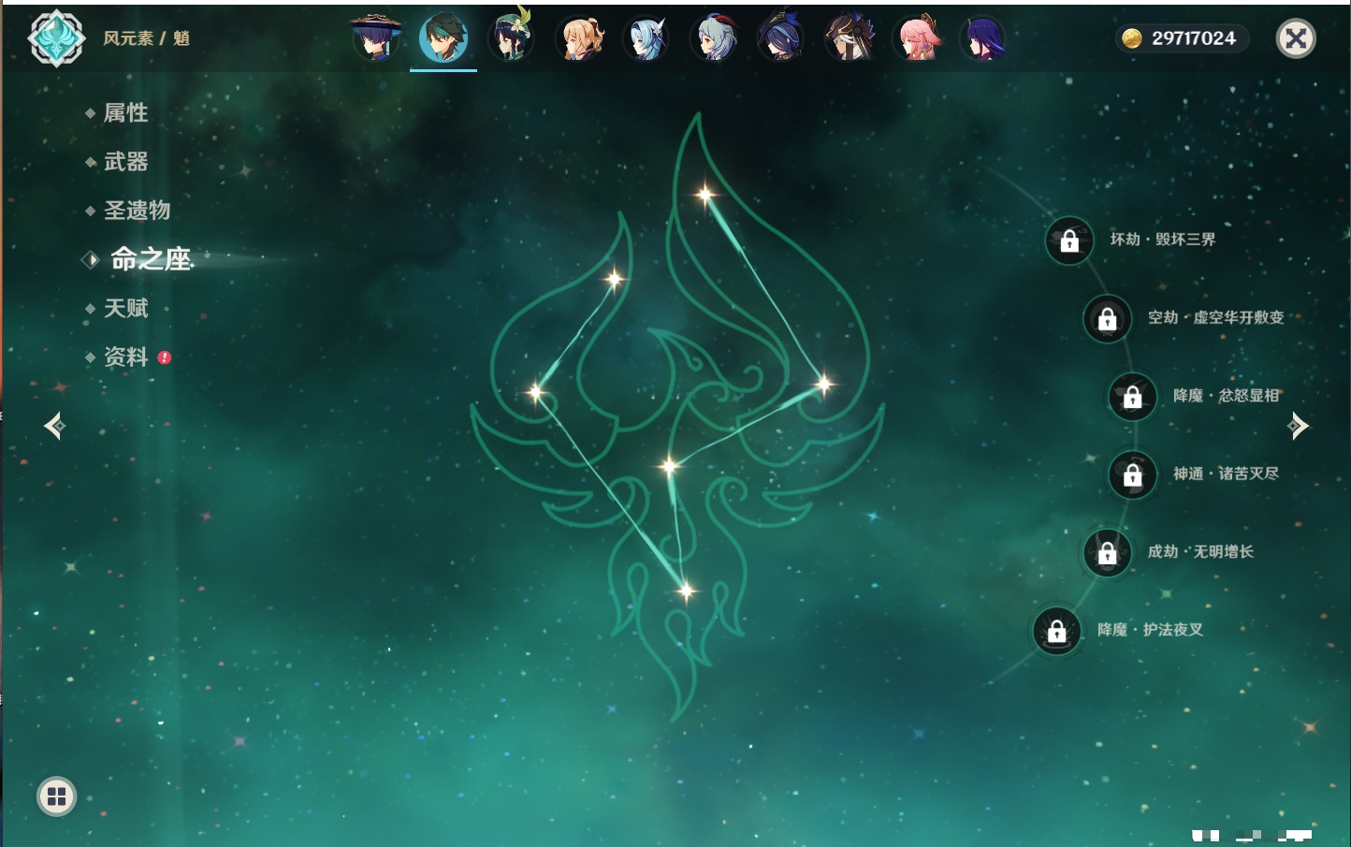The height and width of the screenshot is (847, 1351).
Task: Go to next character with right arrow
Action: pyautogui.click(x=1297, y=426)
